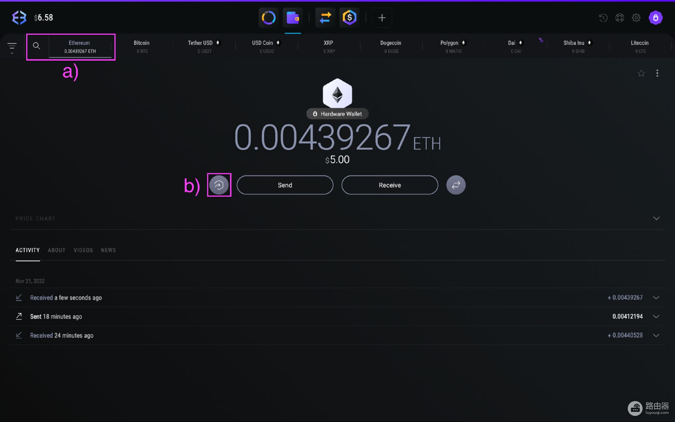Click the Hardware Wallet badge
Viewport: 675px width, 422px height.
click(x=337, y=114)
